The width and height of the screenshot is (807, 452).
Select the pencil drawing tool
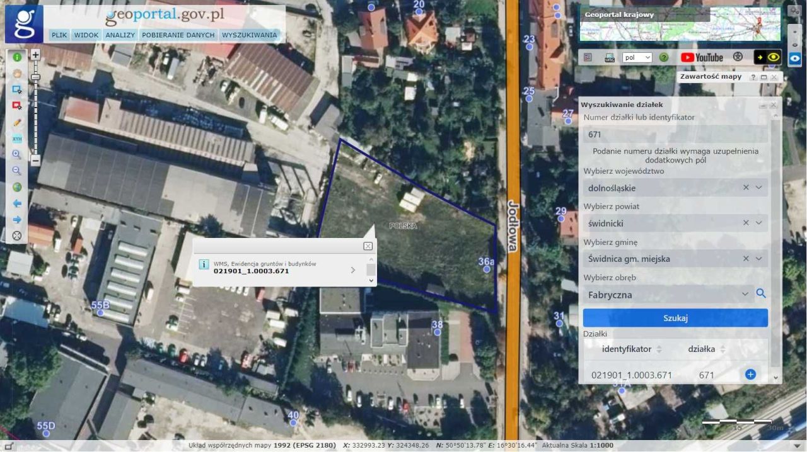point(17,121)
